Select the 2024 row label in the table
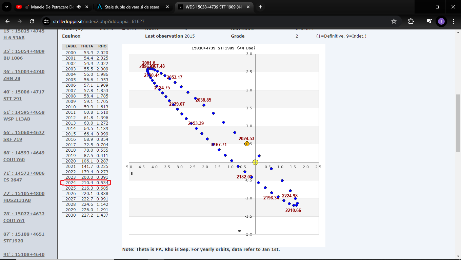This screenshot has width=461, height=260. click(71, 182)
